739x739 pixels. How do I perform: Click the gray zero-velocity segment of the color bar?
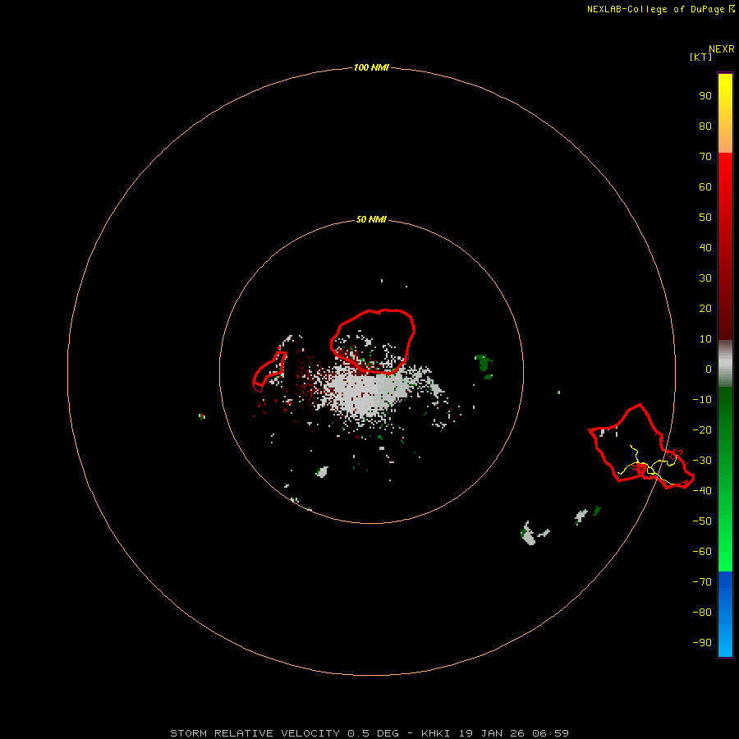coord(725,364)
